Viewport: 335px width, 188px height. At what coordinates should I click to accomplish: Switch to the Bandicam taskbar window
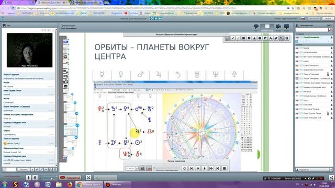117,184
